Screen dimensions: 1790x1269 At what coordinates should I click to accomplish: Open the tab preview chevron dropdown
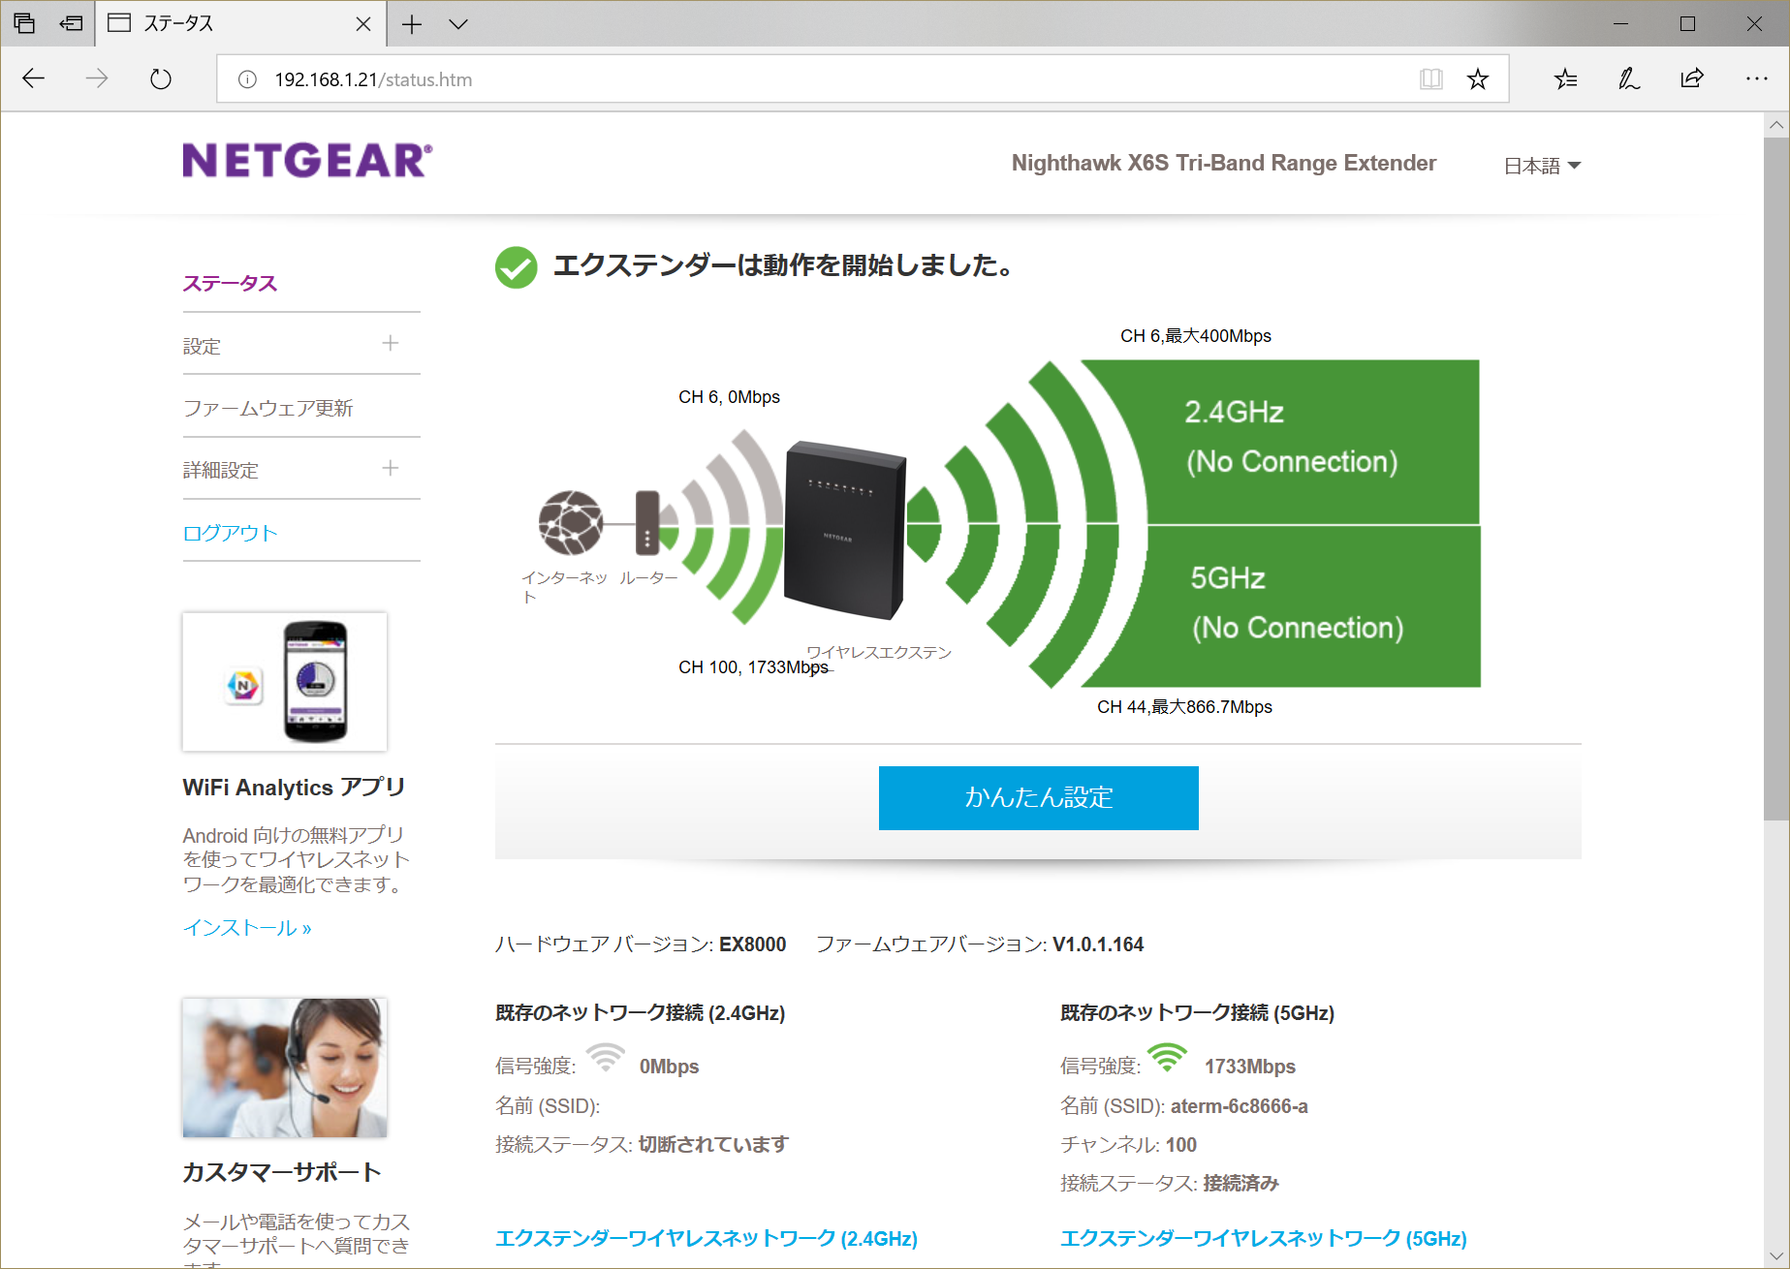458,24
